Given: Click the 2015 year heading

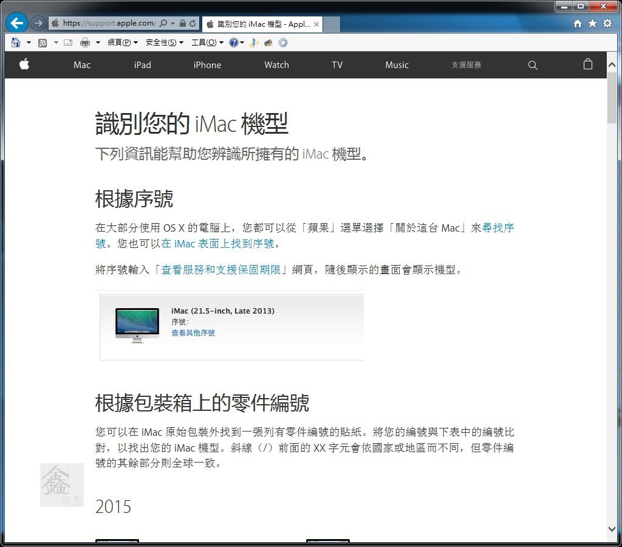Looking at the screenshot, I should click(x=113, y=506).
